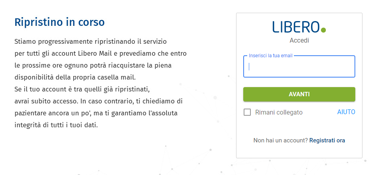
Task: Click the Ripristino in corso heading
Action: [x=59, y=22]
